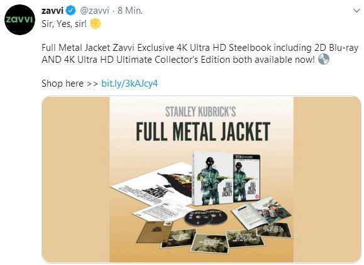Screen dimensions: 364x265
Task: Click the 8 Min. timestamp
Action: [x=130, y=11]
